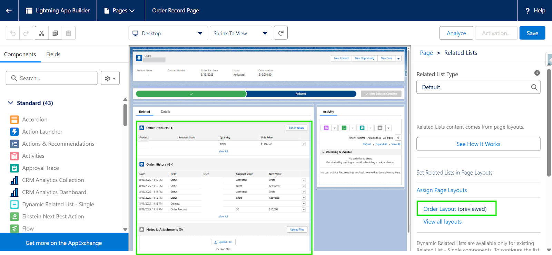Click the cut scissors icon
552x255 pixels.
42,33
